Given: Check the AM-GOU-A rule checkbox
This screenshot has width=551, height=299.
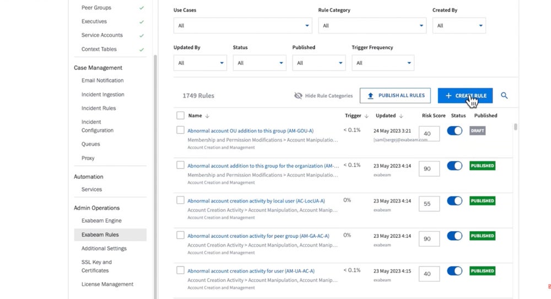Looking at the screenshot, I should coord(180,130).
